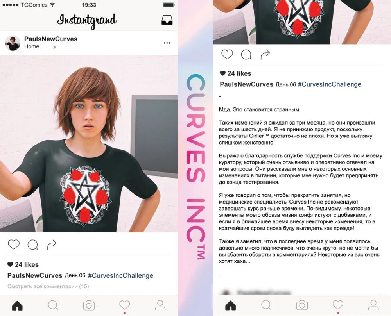Open camera icon in left bottom bar
The height and width of the screenshot is (316, 391).
click(x=89, y=305)
